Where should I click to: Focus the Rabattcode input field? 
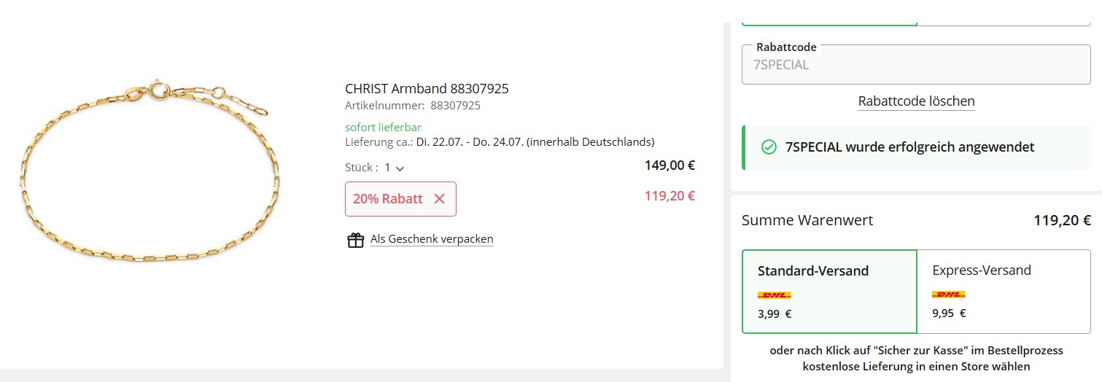click(916, 65)
